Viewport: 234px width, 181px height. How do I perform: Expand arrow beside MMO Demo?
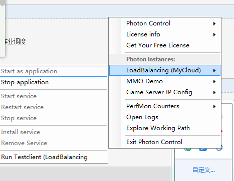click(214, 81)
